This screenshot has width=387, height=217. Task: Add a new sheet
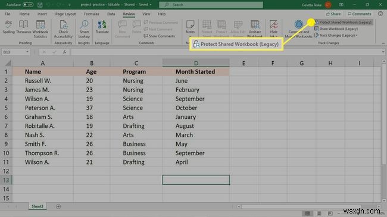click(58, 206)
